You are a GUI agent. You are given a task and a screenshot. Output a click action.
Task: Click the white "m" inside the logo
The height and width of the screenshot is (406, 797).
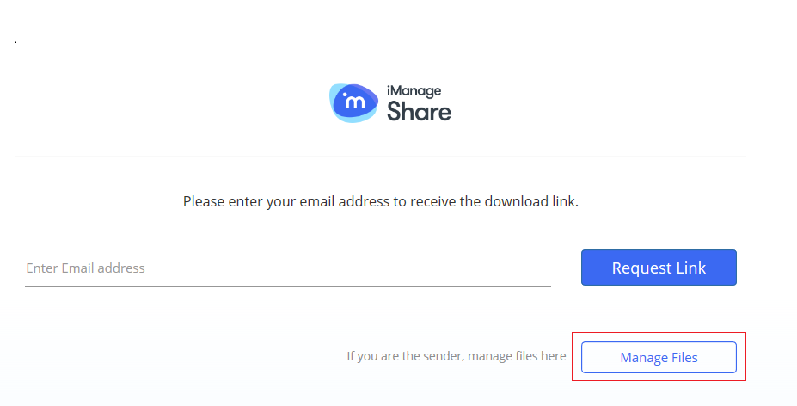click(x=354, y=102)
